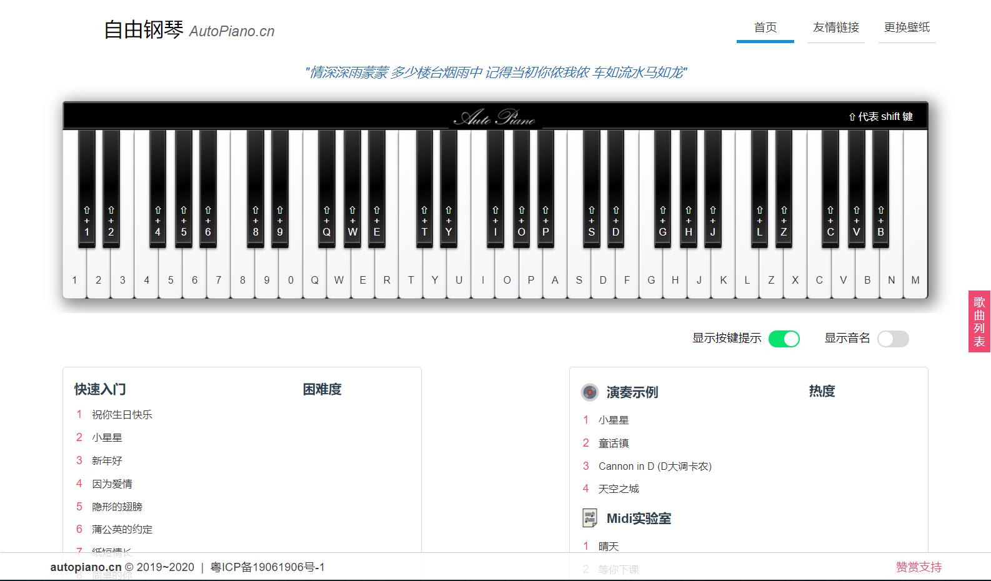Play the white key labeled 1
The image size is (991, 581).
click(74, 275)
